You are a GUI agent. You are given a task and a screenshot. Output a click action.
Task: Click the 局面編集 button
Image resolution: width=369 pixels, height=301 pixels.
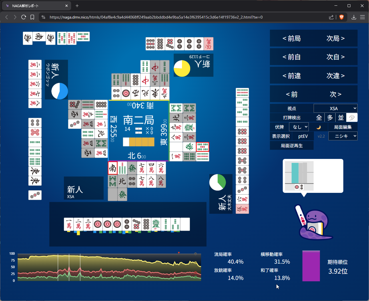343,127
